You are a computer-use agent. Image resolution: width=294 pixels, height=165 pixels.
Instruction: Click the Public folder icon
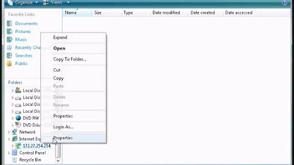pos(9,64)
